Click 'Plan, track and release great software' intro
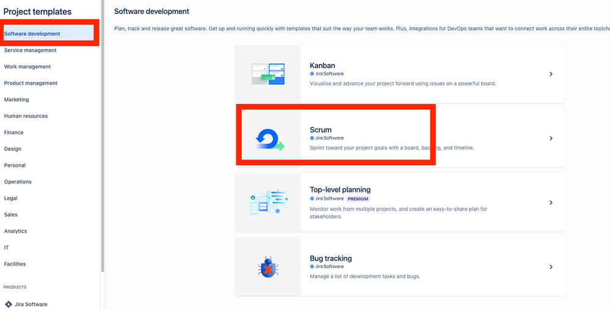 (x=362, y=29)
